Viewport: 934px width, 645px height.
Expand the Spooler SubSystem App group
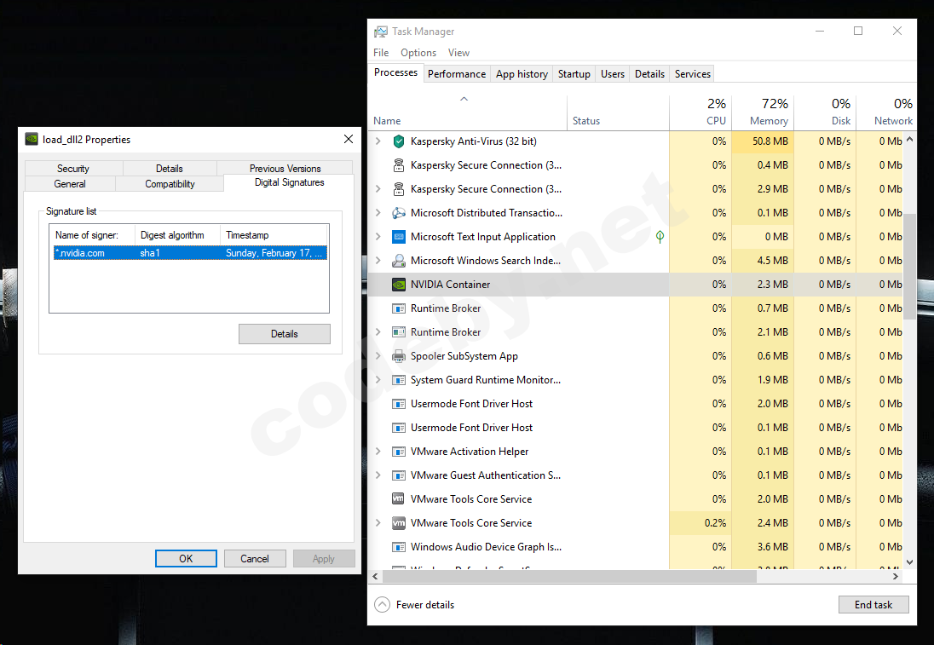coord(378,356)
